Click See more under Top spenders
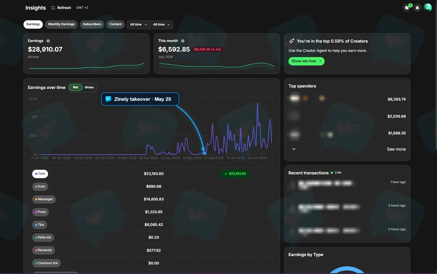437x274 pixels. pos(396,149)
